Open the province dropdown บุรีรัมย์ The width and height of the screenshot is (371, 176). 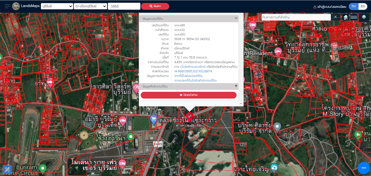point(57,6)
